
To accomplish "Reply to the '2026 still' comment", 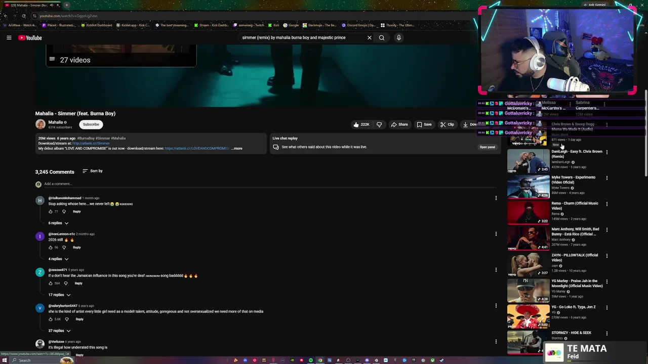I will click(x=76, y=247).
